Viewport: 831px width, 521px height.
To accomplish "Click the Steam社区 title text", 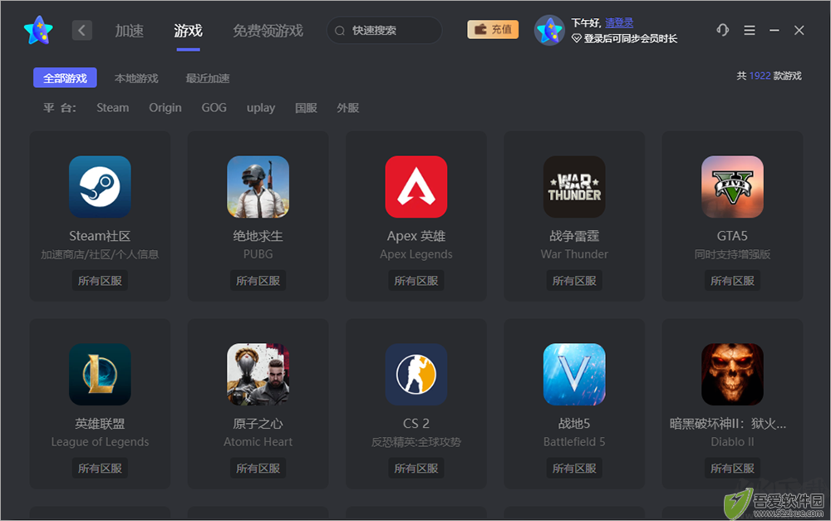I will point(100,236).
